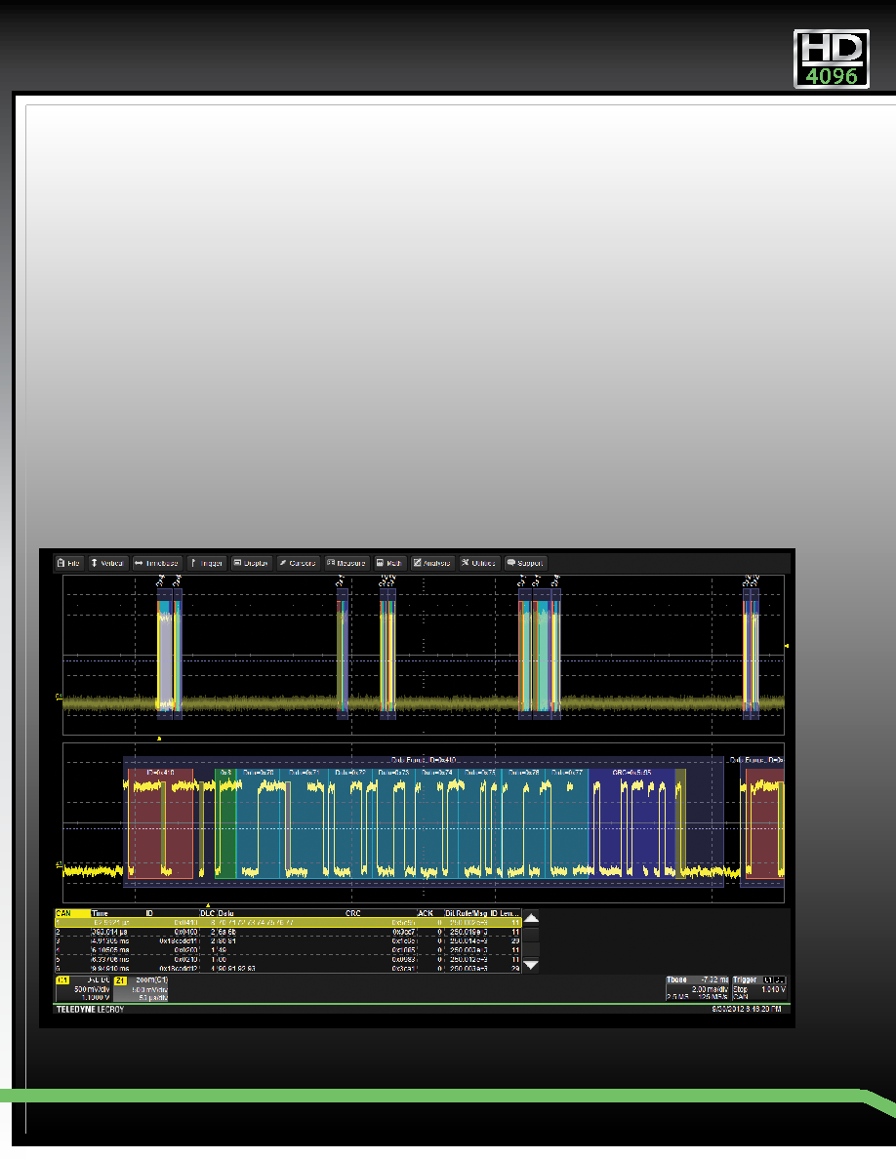896x1159 pixels.
Task: Click the Support menu button
Action: (x=526, y=563)
